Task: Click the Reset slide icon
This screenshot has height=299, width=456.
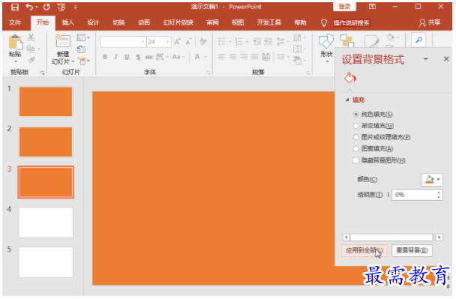Action: click(81, 49)
